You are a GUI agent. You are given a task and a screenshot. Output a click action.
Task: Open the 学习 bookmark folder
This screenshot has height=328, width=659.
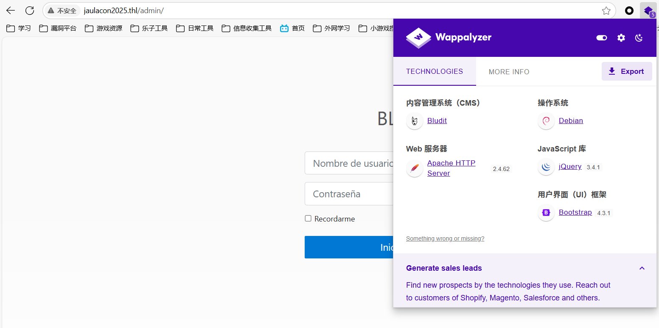[19, 28]
